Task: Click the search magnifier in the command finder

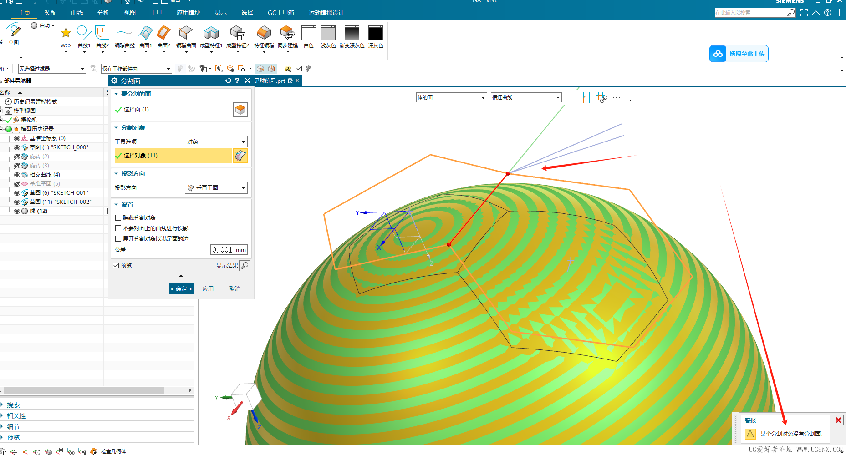Action: tap(791, 13)
